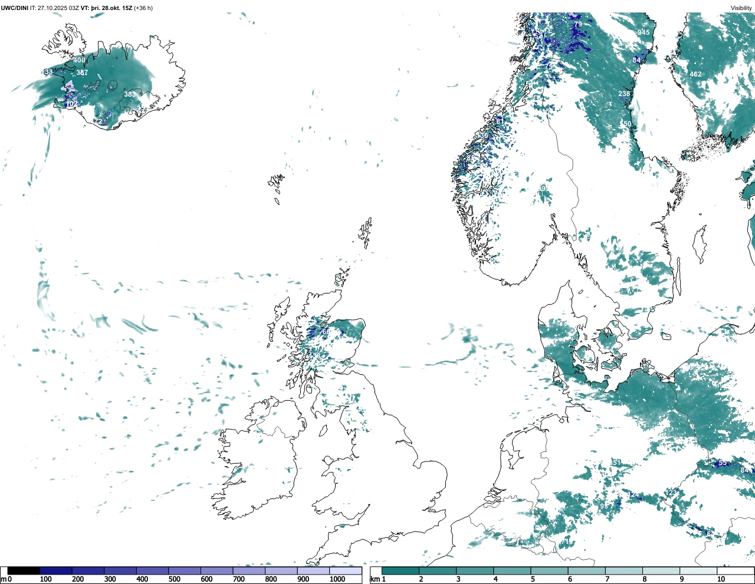755x584 pixels.
Task: Click the 98 value over central Germany
Action: (604, 506)
